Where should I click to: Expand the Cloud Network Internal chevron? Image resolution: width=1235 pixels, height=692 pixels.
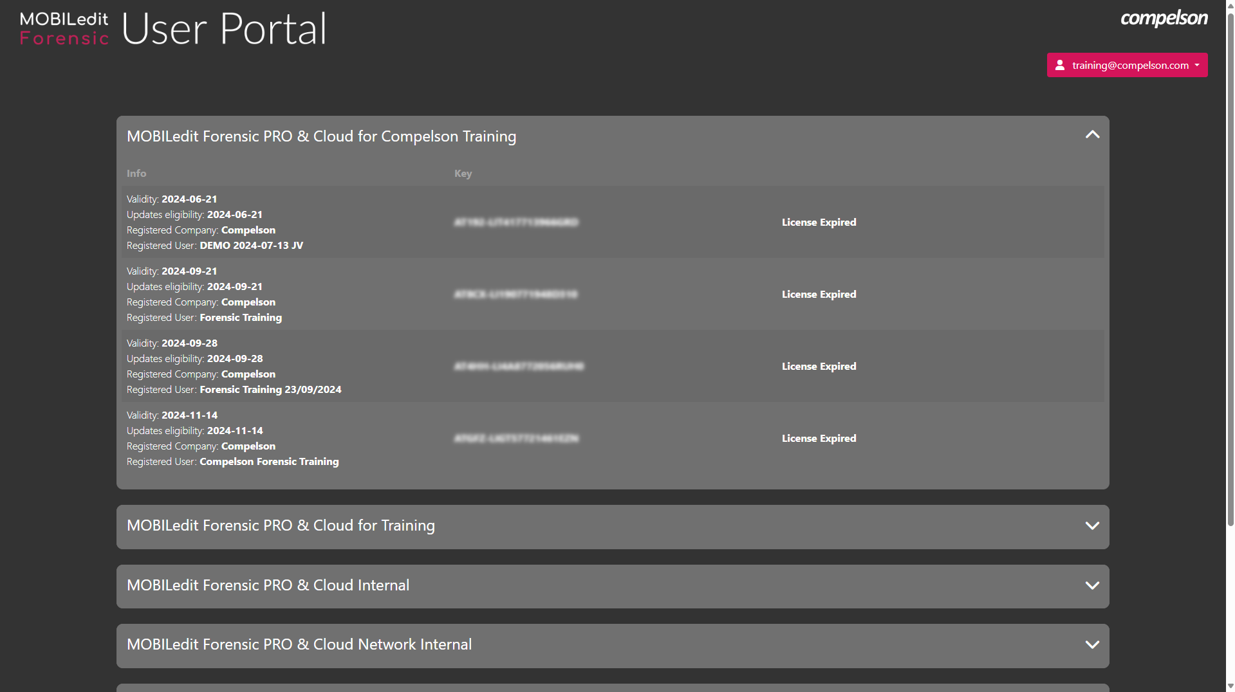1092,645
